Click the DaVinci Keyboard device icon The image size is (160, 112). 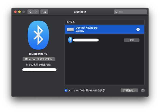70,30
